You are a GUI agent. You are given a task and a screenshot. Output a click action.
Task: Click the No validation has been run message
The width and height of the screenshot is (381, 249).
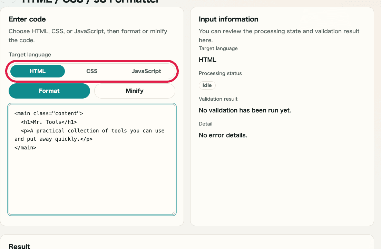click(245, 110)
